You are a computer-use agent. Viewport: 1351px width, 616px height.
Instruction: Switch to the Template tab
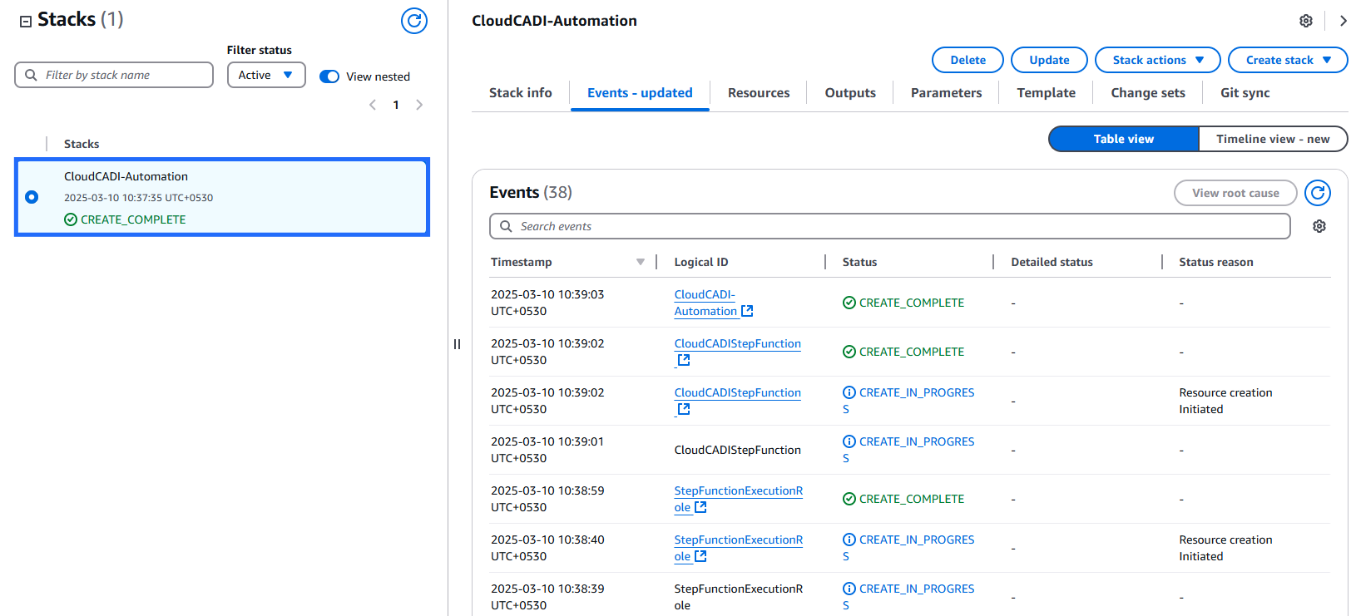tap(1047, 93)
